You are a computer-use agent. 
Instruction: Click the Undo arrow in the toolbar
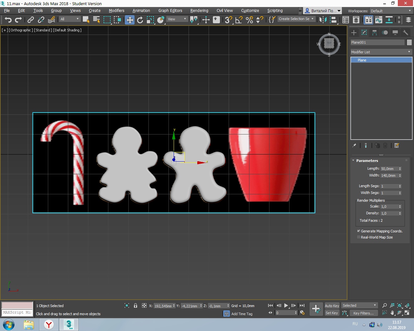tap(8, 20)
